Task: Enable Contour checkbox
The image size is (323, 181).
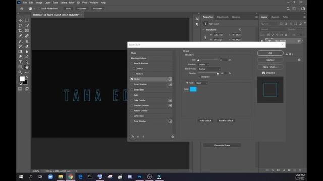Action: pos(134,69)
